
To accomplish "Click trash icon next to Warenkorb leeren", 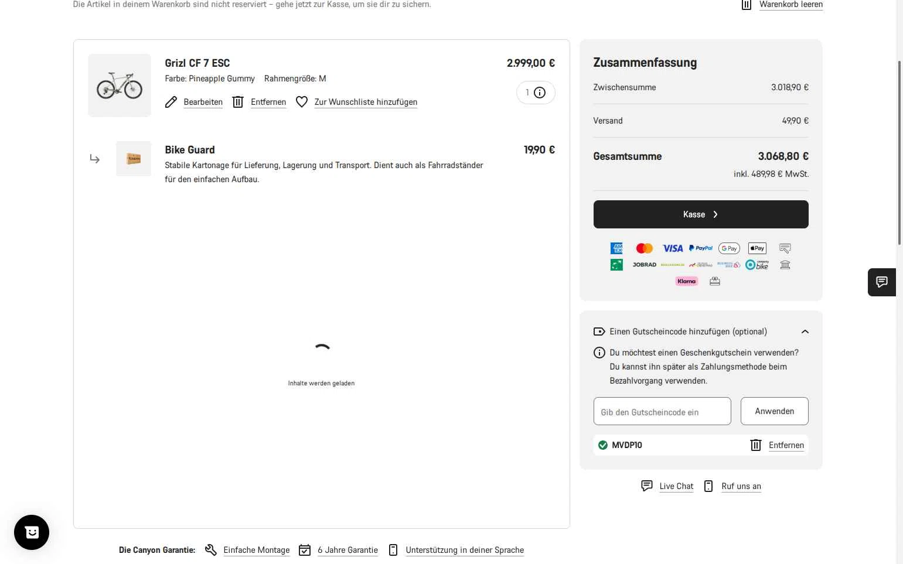I will [x=747, y=5].
